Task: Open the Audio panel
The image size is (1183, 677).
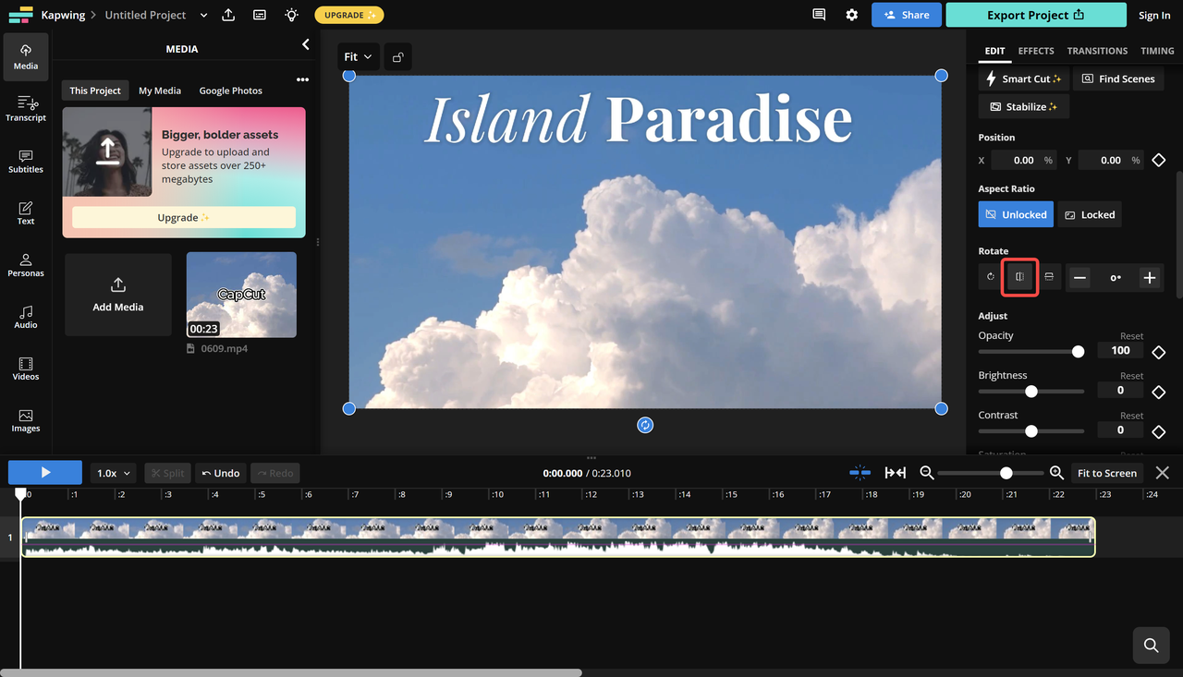Action: [x=25, y=318]
